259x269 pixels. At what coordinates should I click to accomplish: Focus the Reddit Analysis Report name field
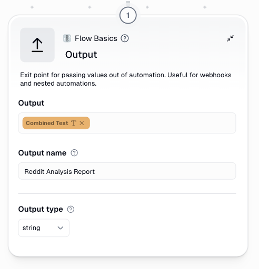127,171
